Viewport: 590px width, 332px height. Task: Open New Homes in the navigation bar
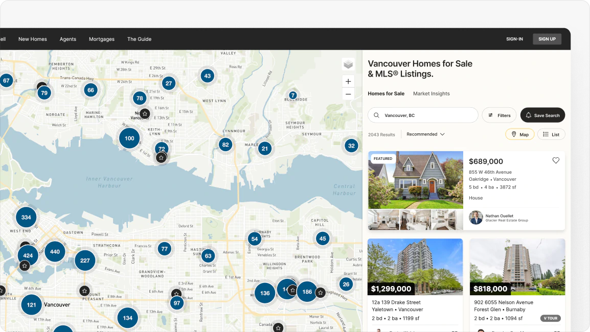(33, 39)
